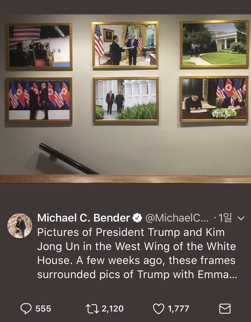Click the verified badge next to Bender

pyautogui.click(x=137, y=218)
